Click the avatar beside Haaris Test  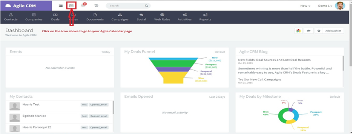tap(15, 106)
